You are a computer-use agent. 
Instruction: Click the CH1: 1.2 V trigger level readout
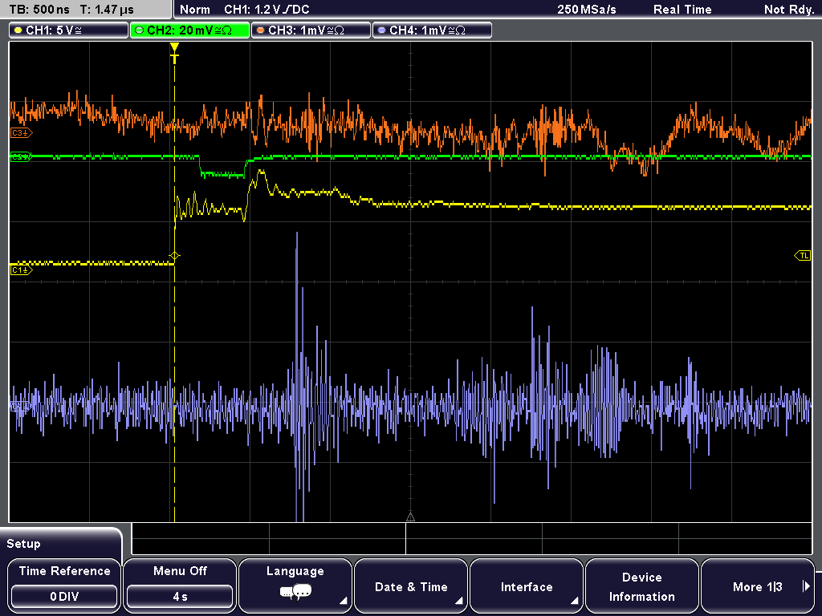tap(267, 10)
